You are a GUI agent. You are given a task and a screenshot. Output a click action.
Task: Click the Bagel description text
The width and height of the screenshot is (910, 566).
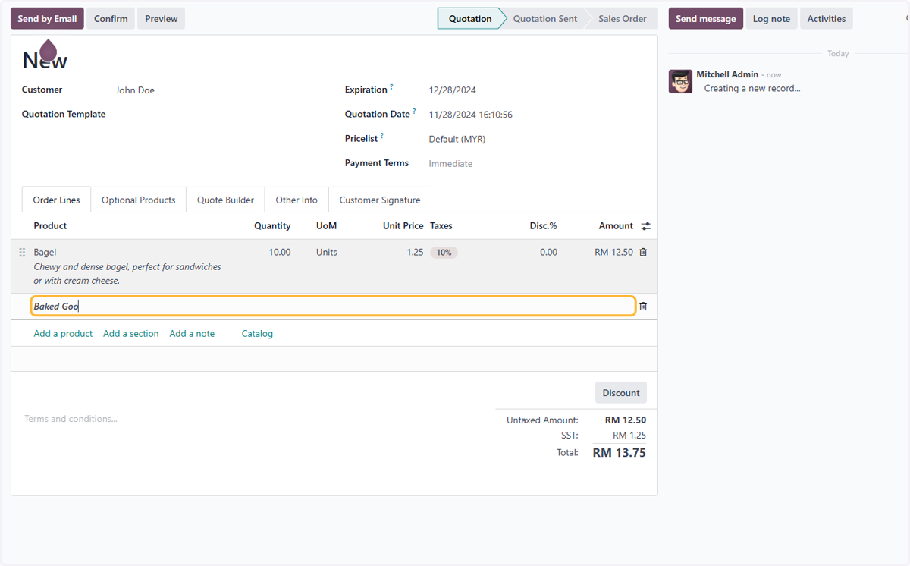pyautogui.click(x=127, y=274)
